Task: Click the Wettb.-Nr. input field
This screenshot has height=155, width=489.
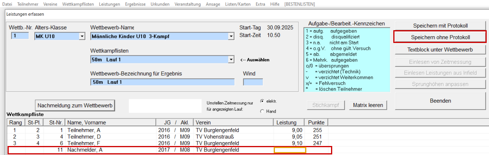Action: coord(20,36)
